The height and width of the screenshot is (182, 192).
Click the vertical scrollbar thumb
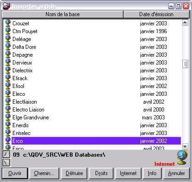185,64
